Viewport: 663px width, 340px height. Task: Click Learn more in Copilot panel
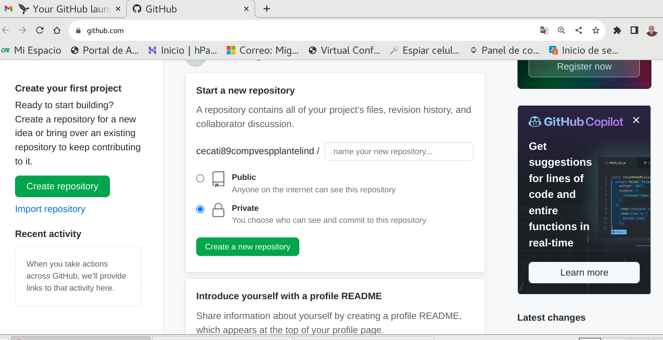(x=584, y=273)
